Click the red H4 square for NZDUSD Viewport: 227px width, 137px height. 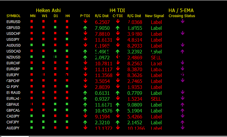[x=67, y=57]
